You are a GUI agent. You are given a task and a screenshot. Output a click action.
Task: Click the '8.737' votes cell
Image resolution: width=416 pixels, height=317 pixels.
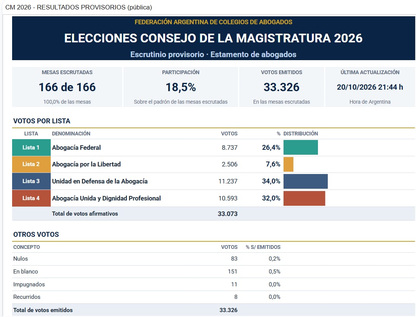tap(229, 148)
